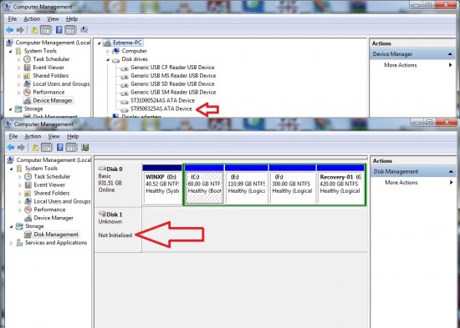The width and height of the screenshot is (460, 328).
Task: Select Storage node in top window tree
Action: 33,109
